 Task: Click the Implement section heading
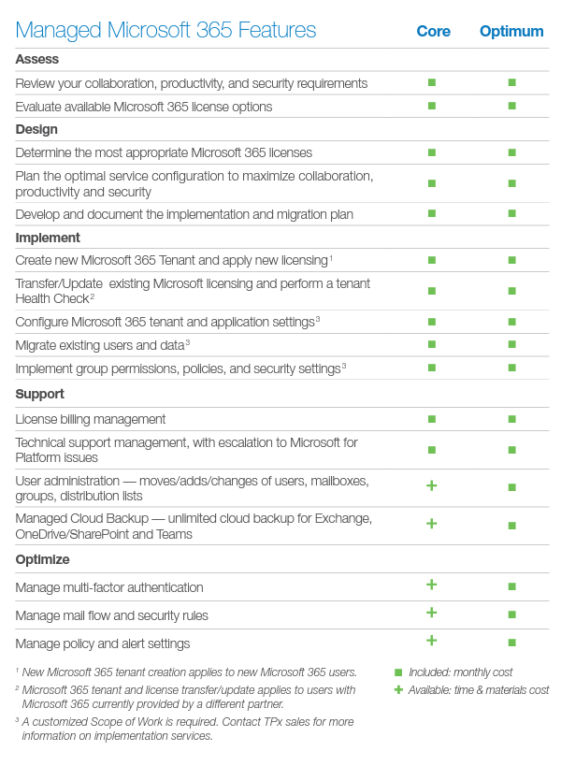point(48,238)
